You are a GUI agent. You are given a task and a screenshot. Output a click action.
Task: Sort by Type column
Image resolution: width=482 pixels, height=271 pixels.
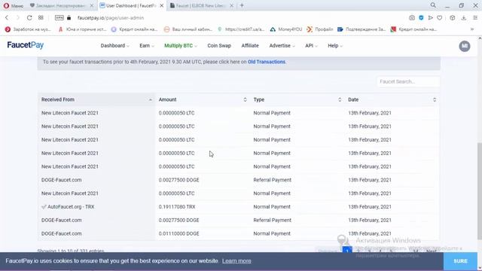[x=297, y=99]
